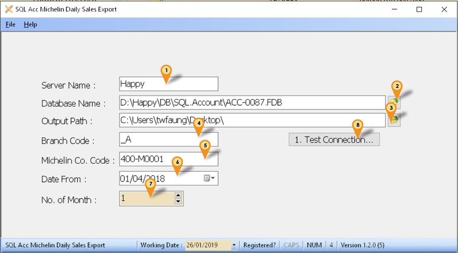Decrease No. of Month with down arrow
Viewport: 458px width, 253px height.
click(179, 201)
